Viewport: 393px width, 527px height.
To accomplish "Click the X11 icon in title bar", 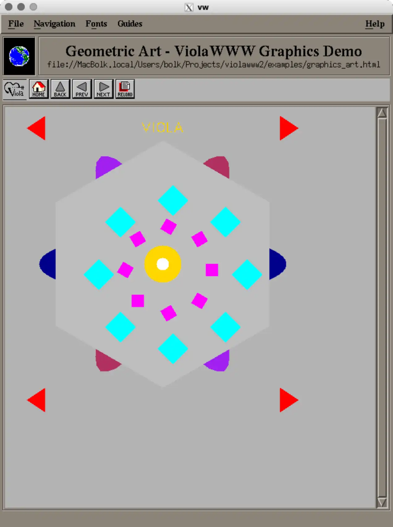I will coord(189,7).
